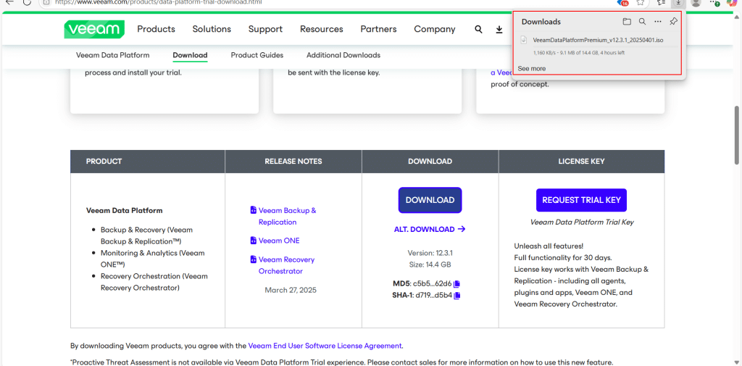Click the Veeam Backup & Replication document icon
The width and height of the screenshot is (742, 366).
pos(253,210)
